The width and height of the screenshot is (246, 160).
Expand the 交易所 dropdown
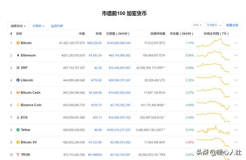coord(38,26)
